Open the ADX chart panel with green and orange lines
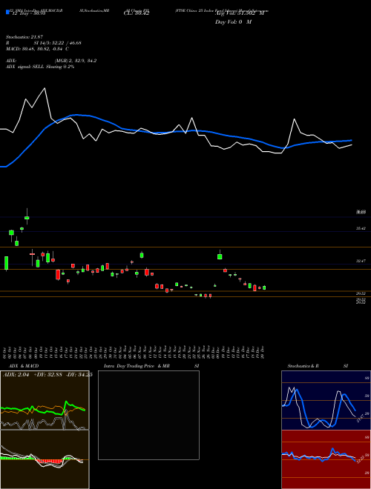Viewport: 371px width, 489px height. (45, 400)
